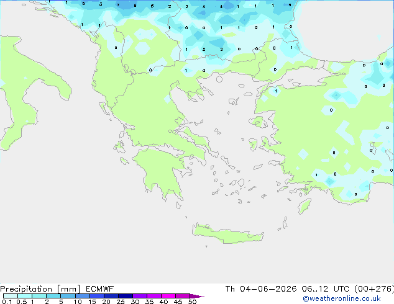Click the legend label '35'
394x304 pixels.
(x=149, y=302)
